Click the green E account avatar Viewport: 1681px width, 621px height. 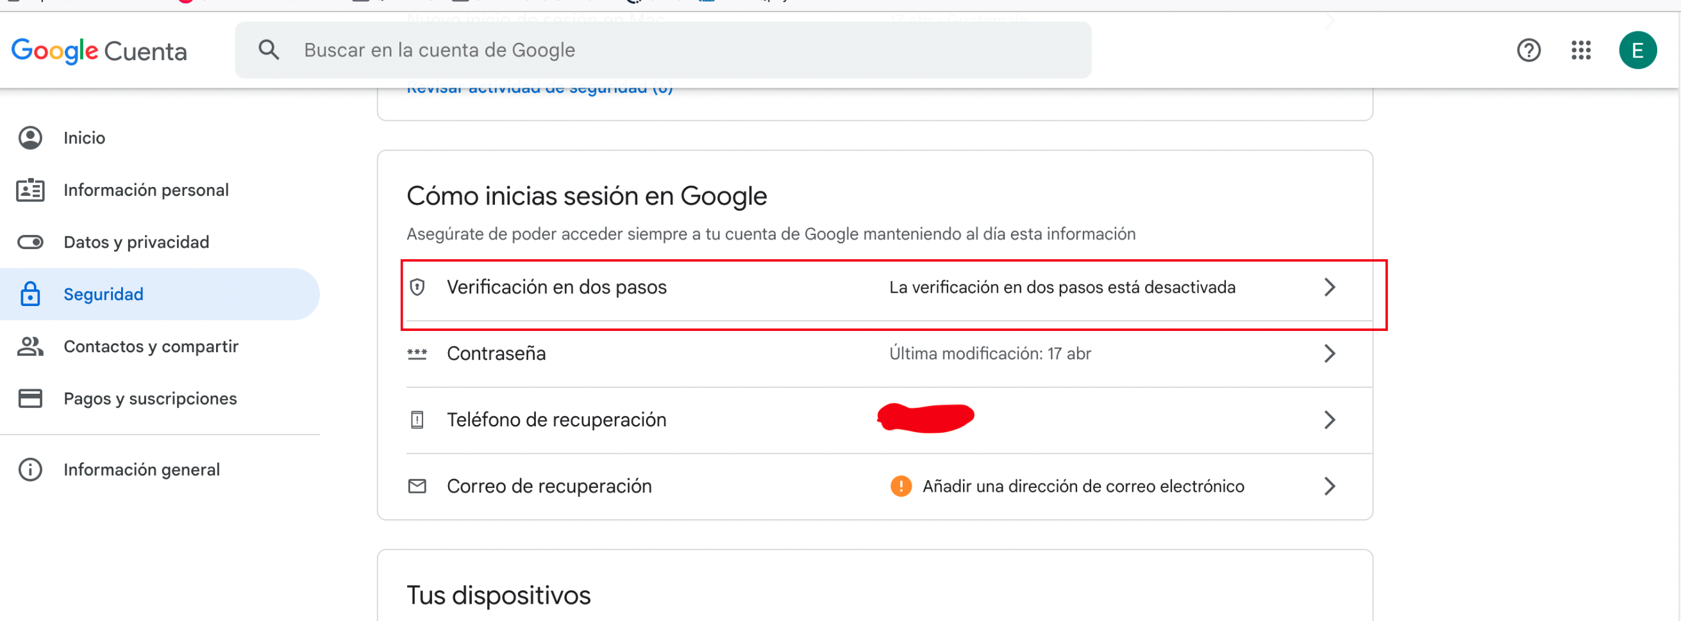coord(1637,50)
